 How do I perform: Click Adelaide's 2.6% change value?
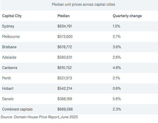116,57
